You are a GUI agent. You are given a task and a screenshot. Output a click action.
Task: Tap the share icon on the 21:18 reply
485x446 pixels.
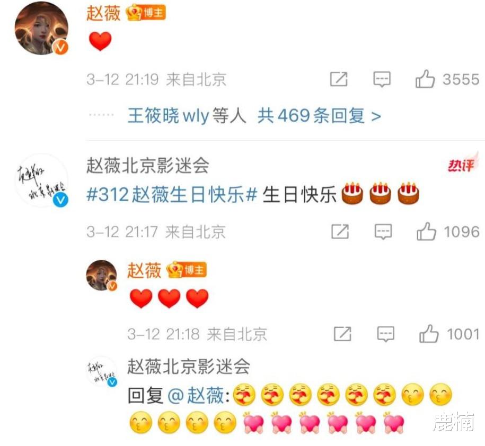(x=342, y=334)
